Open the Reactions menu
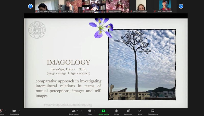204x116 pixels. (x=128, y=112)
